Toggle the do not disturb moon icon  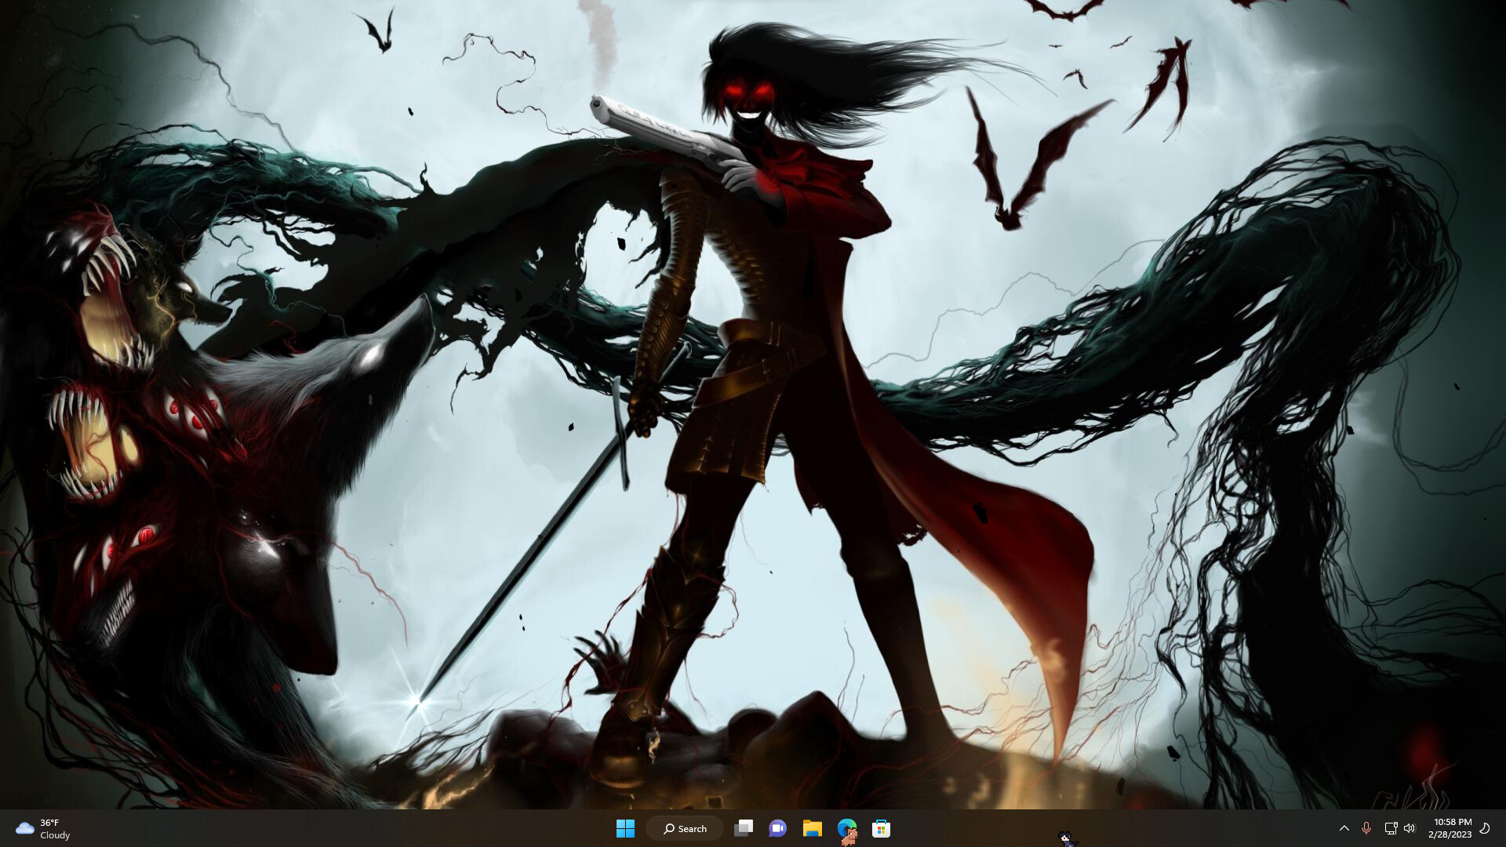pos(1485,828)
